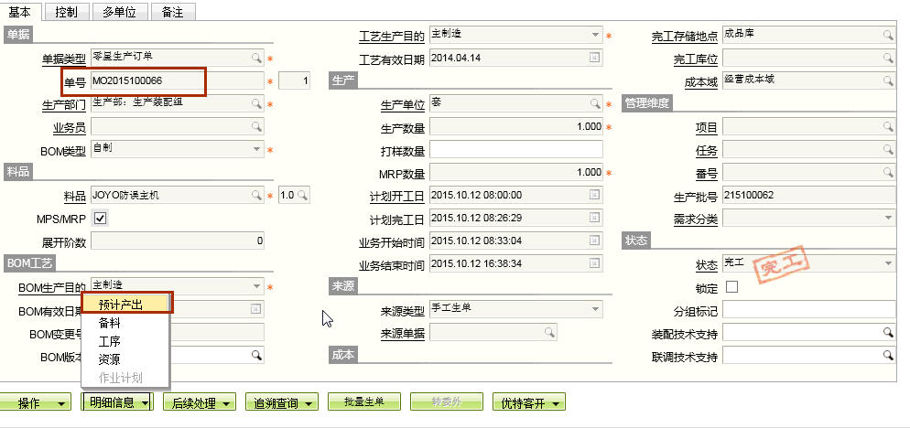Click the lookup icon in 生产单位 field
Image resolution: width=910 pixels, height=428 pixels.
[594, 103]
